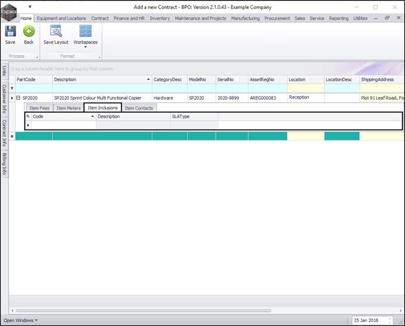Click the SerialNo column header

pos(232,79)
